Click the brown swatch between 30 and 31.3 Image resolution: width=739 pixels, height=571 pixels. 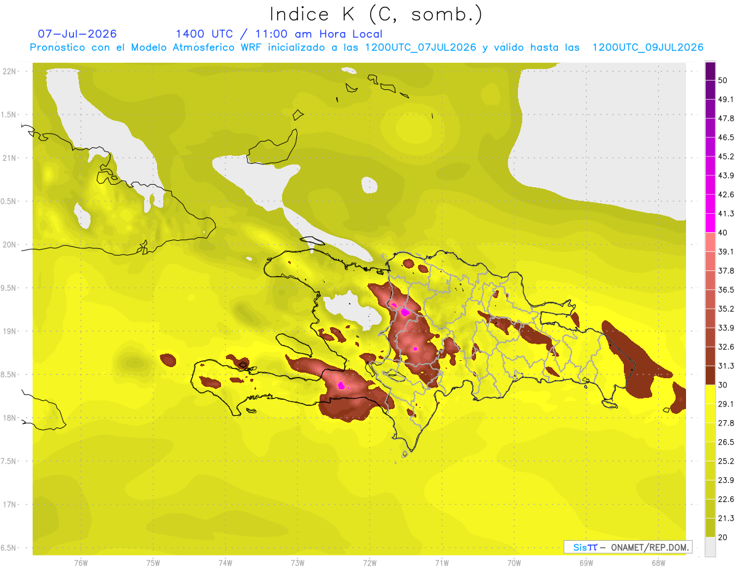(711, 375)
